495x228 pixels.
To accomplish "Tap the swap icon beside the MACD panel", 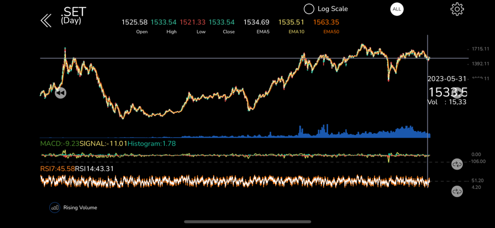I will coord(457,164).
